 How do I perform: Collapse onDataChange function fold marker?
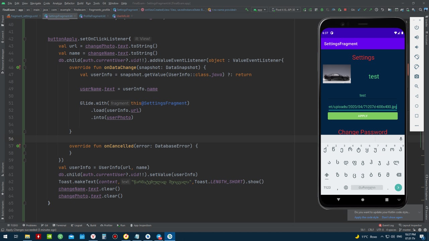(x=24, y=68)
